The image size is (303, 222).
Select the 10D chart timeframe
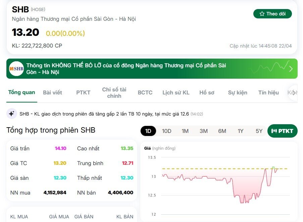(166, 131)
